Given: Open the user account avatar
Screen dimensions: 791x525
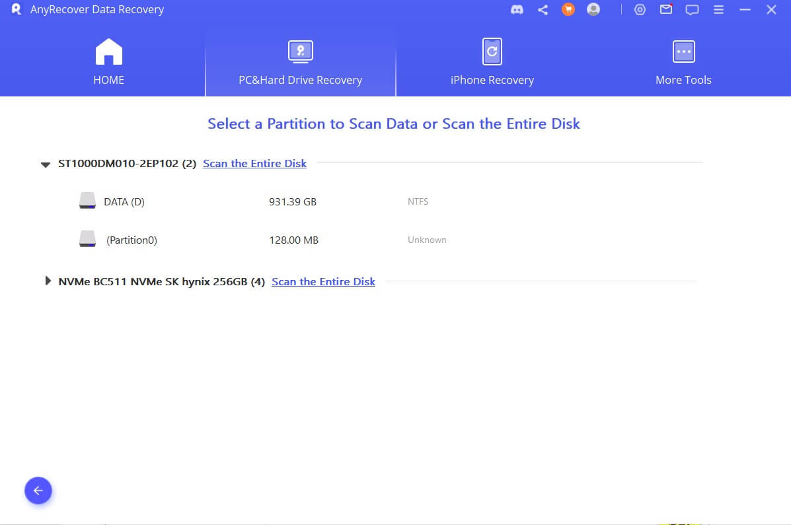Looking at the screenshot, I should point(593,10).
